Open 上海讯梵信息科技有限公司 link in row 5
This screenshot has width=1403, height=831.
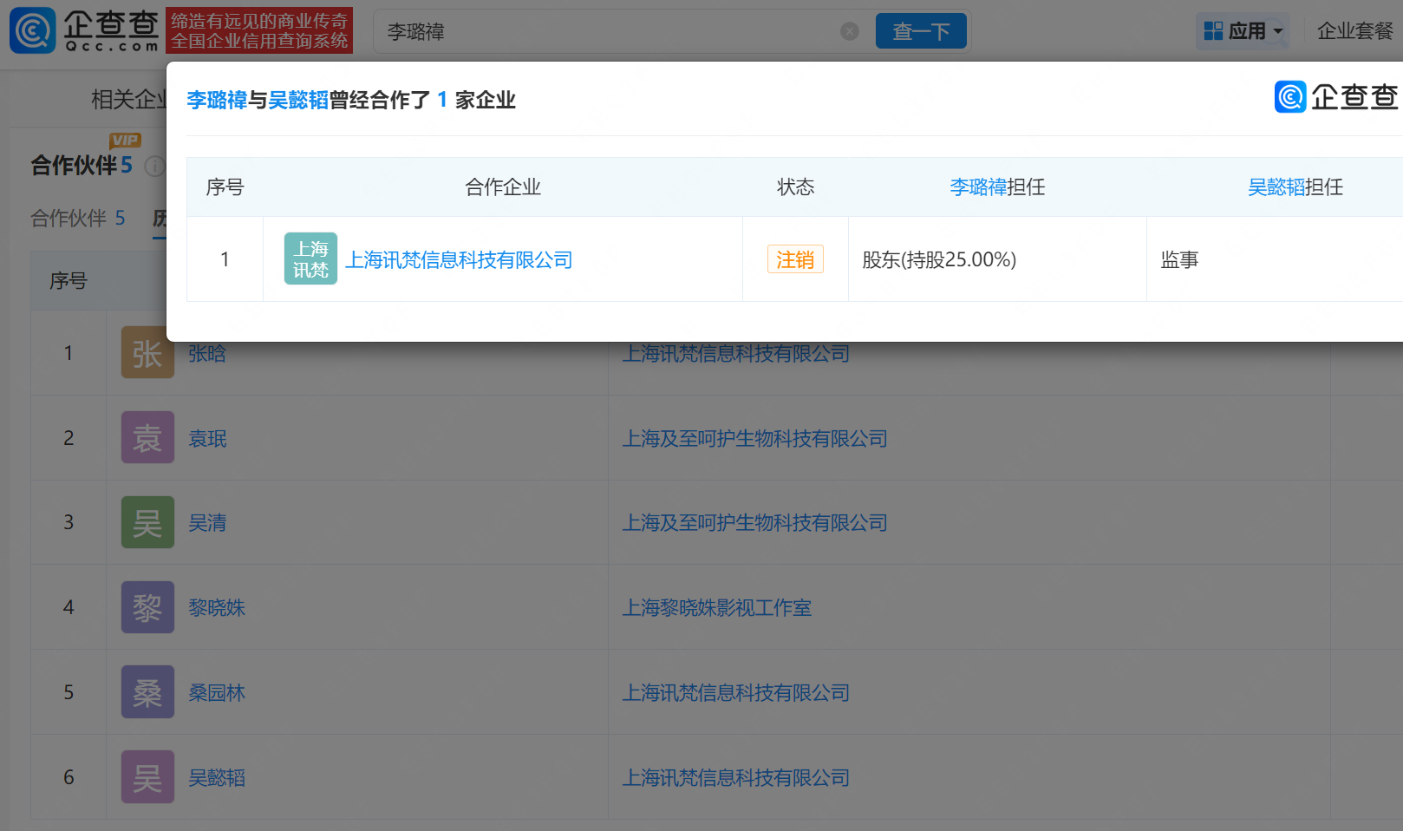point(736,692)
